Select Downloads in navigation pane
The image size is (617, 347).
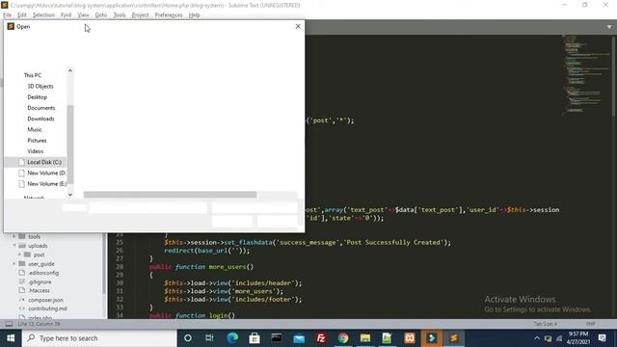[40, 119]
